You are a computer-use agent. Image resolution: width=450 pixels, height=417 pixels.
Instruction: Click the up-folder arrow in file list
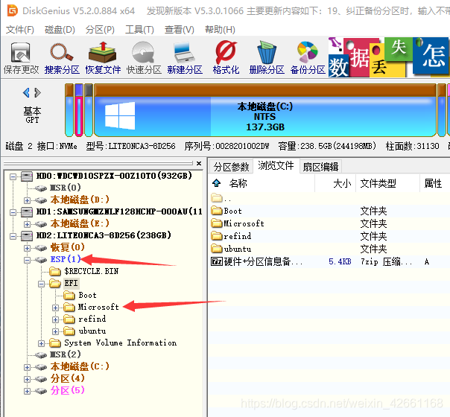(x=217, y=182)
